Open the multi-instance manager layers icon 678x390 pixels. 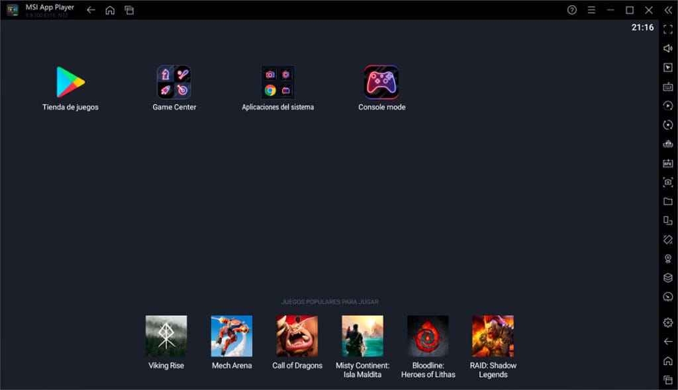click(668, 278)
